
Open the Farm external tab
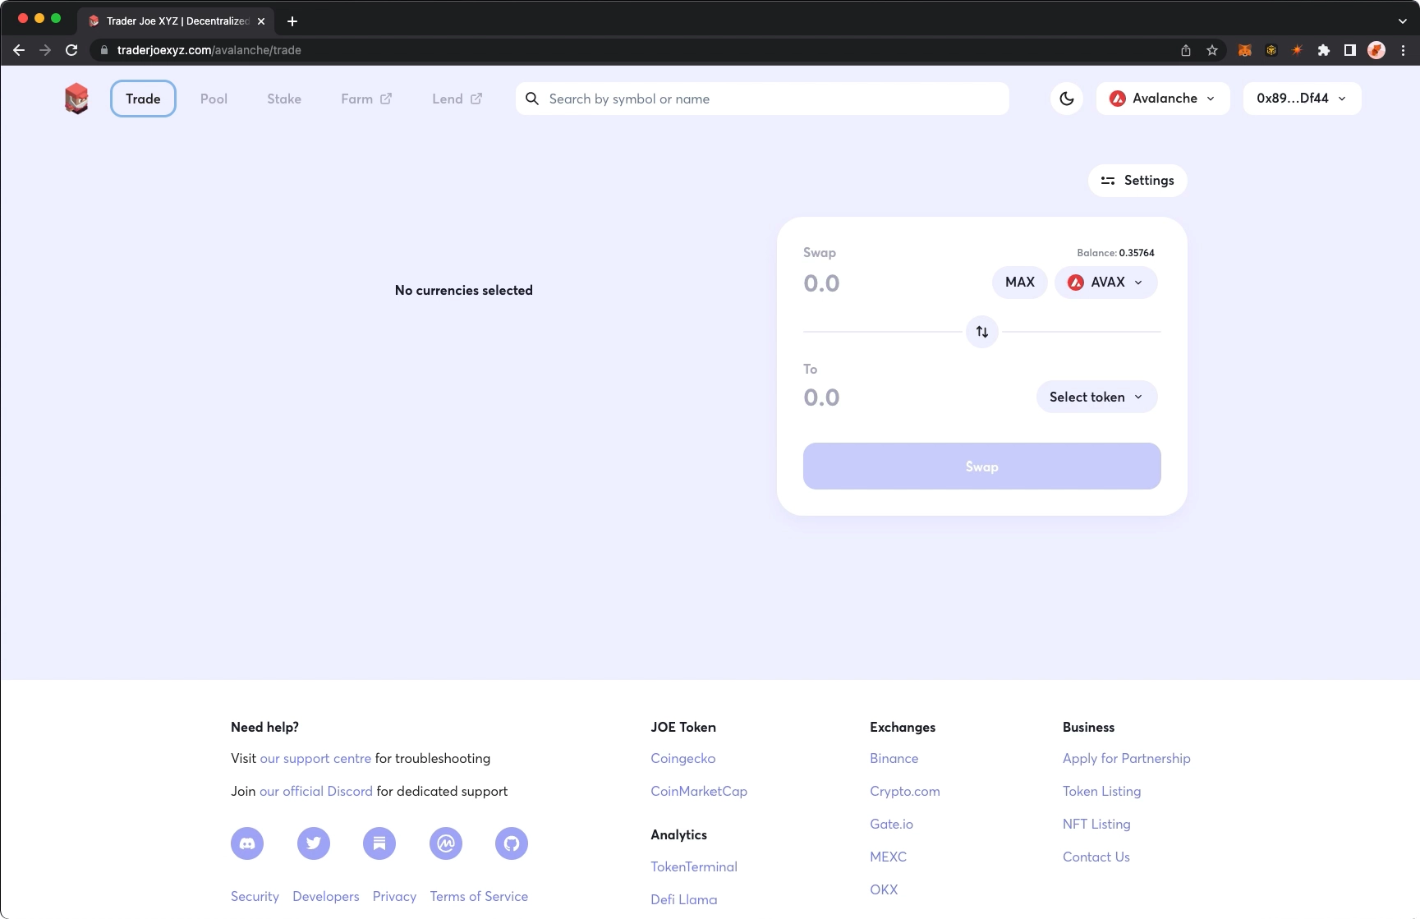(x=366, y=99)
